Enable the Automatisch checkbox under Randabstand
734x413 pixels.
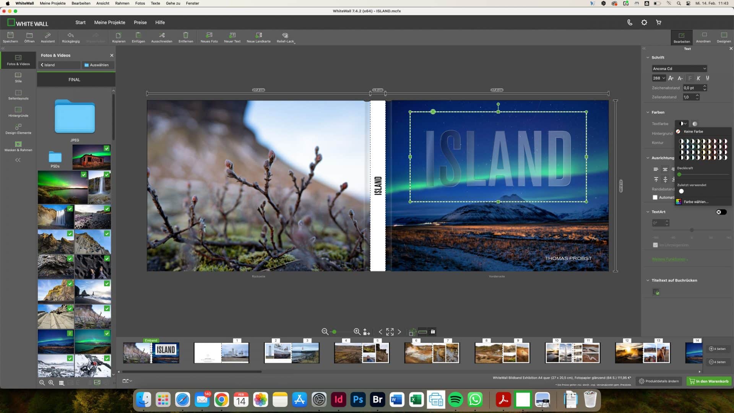(655, 197)
